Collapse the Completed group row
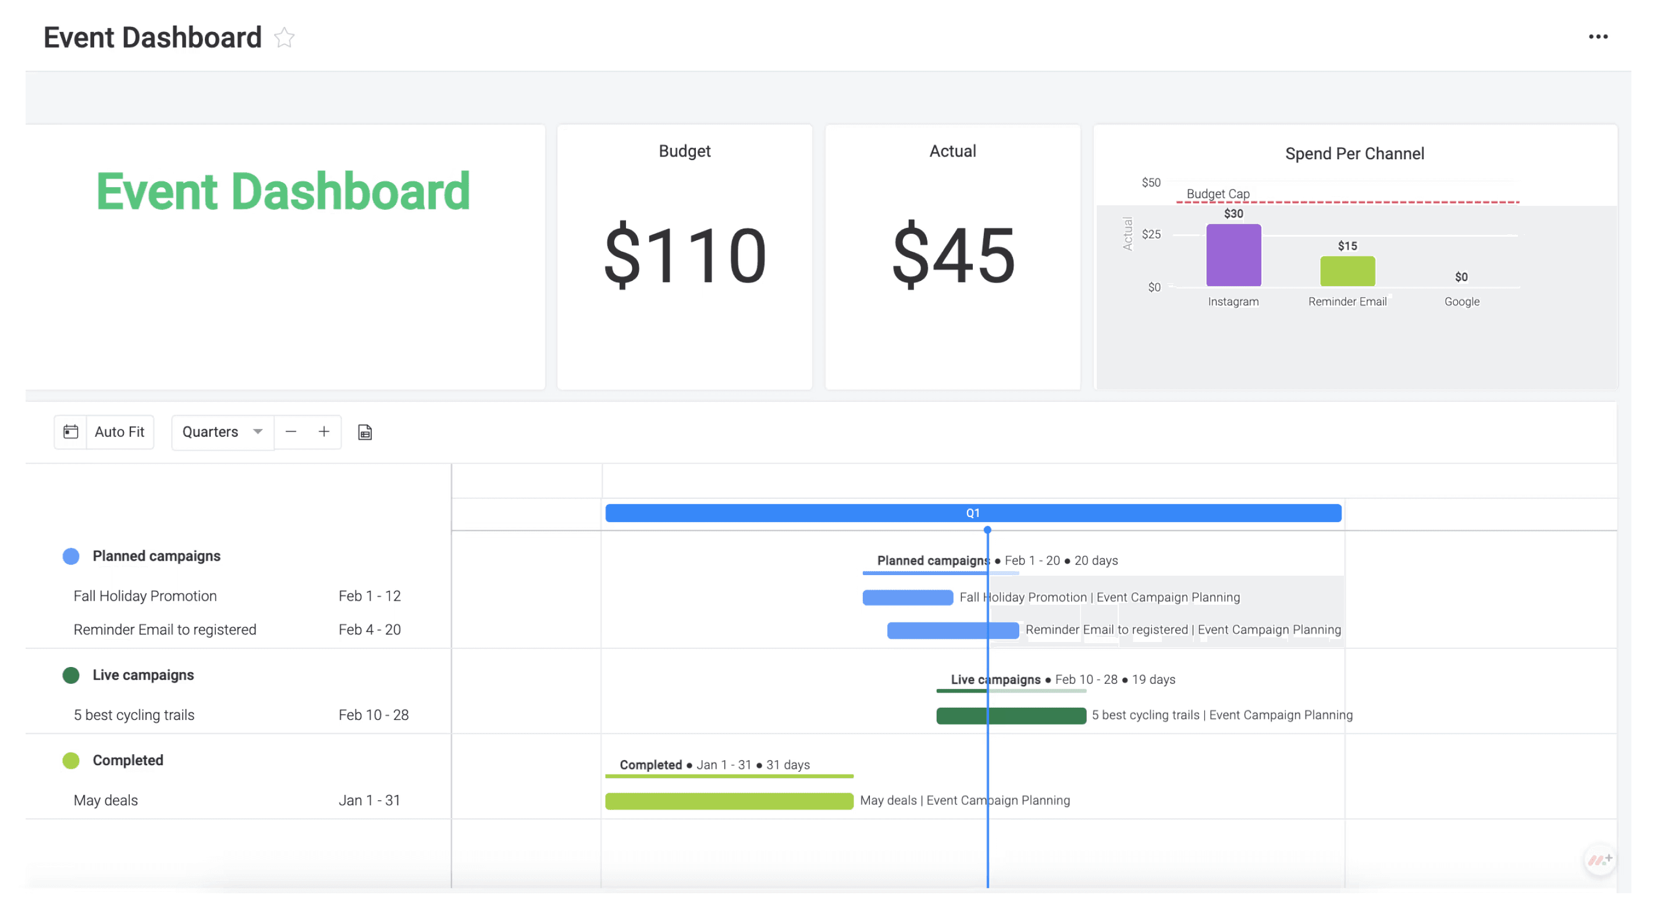This screenshot has height=906, width=1657. (129, 760)
